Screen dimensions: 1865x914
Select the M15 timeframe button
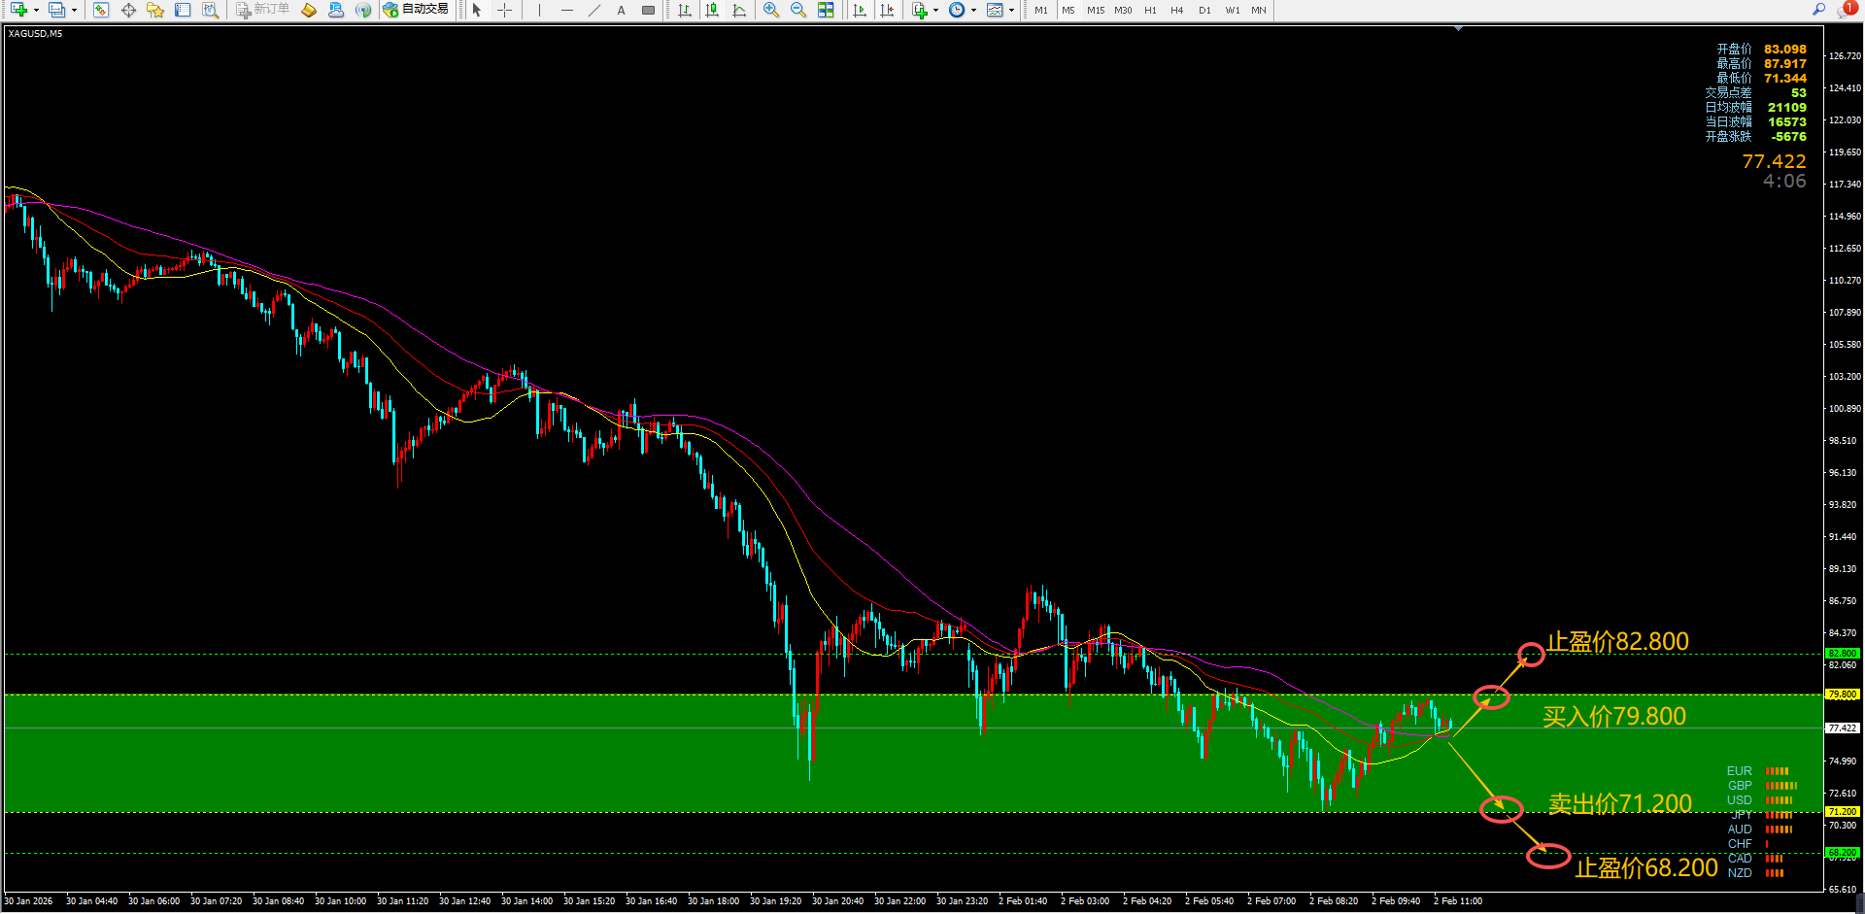(x=1096, y=10)
